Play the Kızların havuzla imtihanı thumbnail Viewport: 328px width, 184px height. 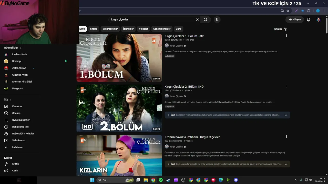(119, 155)
